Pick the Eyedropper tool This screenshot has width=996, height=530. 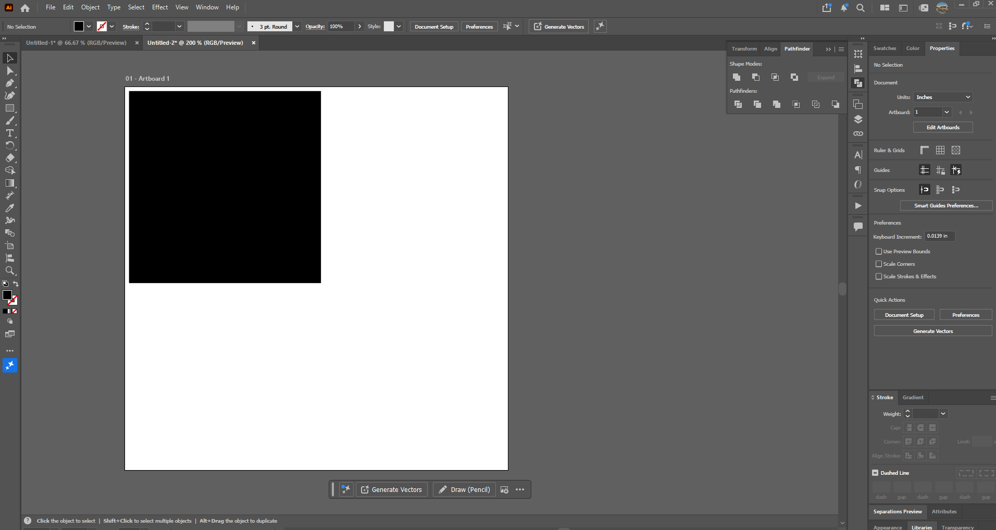pos(10,208)
